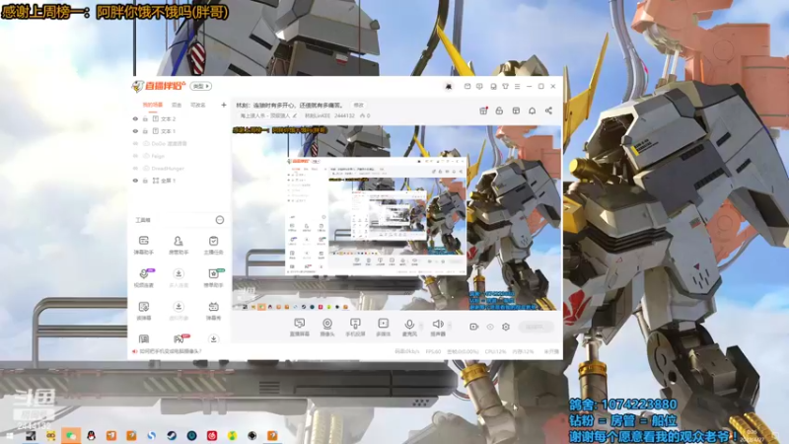Click the layout panel icon in top-right toolbar
This screenshot has width=789, height=444.
(x=516, y=111)
